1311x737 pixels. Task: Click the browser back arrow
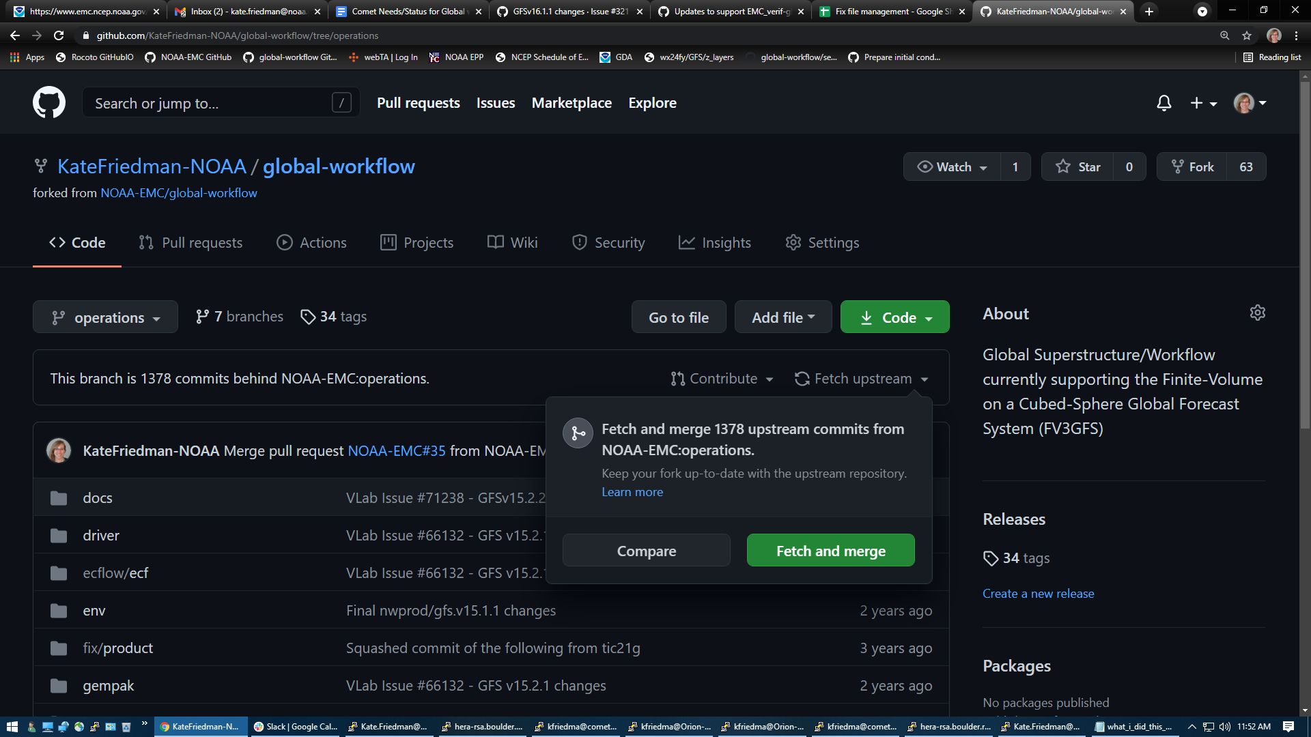[15, 35]
